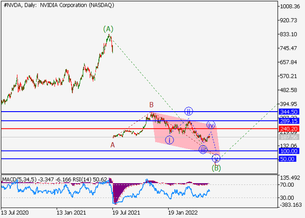Image resolution: width=305 pixels, height=218 pixels.
Task: Click the 657.84 price axis value
Action: pos(289,62)
